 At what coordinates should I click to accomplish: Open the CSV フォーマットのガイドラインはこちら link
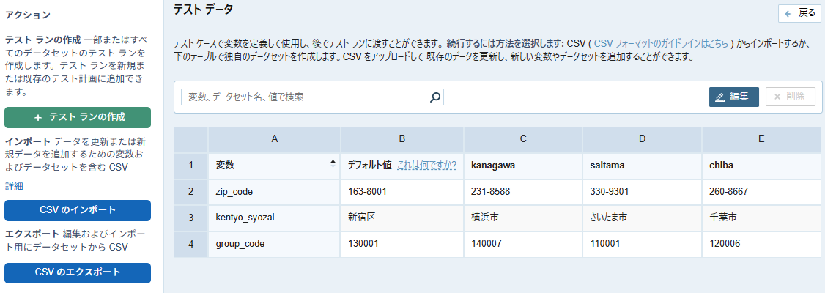pos(661,44)
